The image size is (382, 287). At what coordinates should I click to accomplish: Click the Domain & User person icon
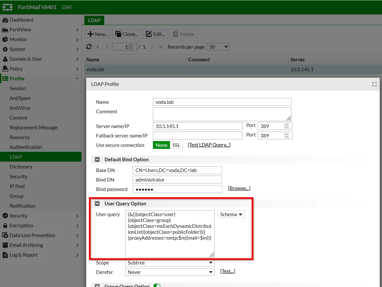(5, 59)
